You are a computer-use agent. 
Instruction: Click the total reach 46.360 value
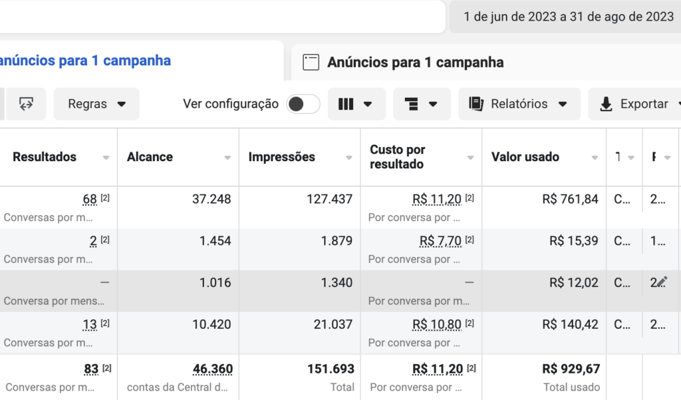tap(213, 369)
